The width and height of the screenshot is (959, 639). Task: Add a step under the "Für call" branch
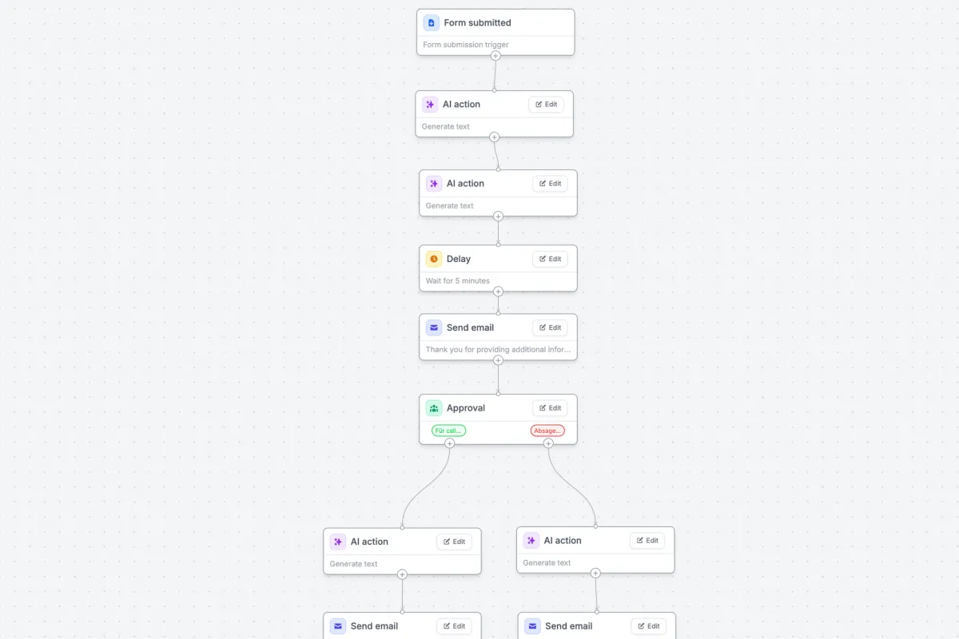449,443
